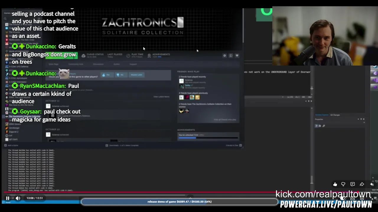Exit fullscreen with the shrink arrows icon
Viewport: 378px width, 212px height.
pyautogui.click(x=372, y=198)
